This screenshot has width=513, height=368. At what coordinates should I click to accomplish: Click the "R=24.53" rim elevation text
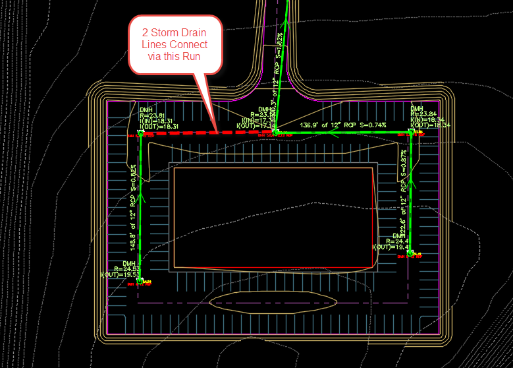pos(126,269)
